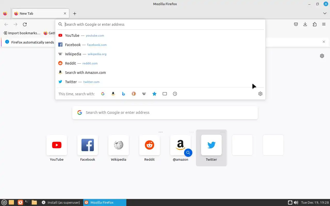
Task: Open the terminal from the taskbar
Action: [27, 202]
